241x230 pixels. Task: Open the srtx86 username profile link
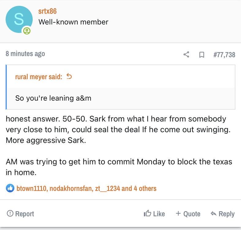coord(47,11)
